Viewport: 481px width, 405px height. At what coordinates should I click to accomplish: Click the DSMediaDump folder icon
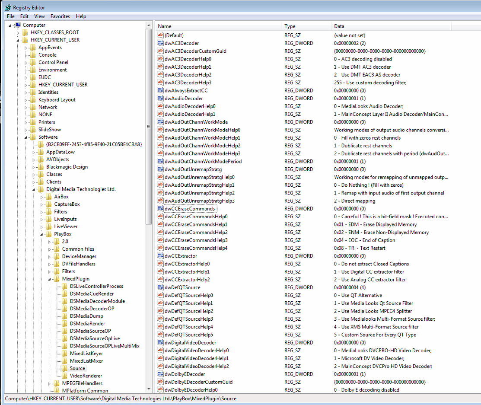point(65,316)
